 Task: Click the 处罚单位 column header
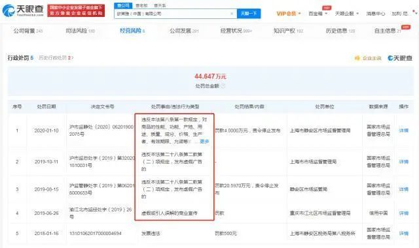tap(325, 106)
